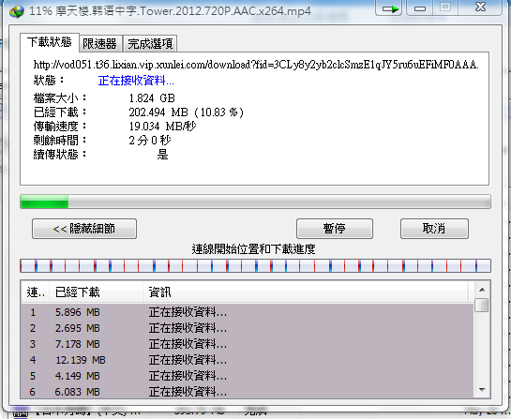Cancel the download with 取消 button
This screenshot has width=511, height=419.
[x=434, y=229]
